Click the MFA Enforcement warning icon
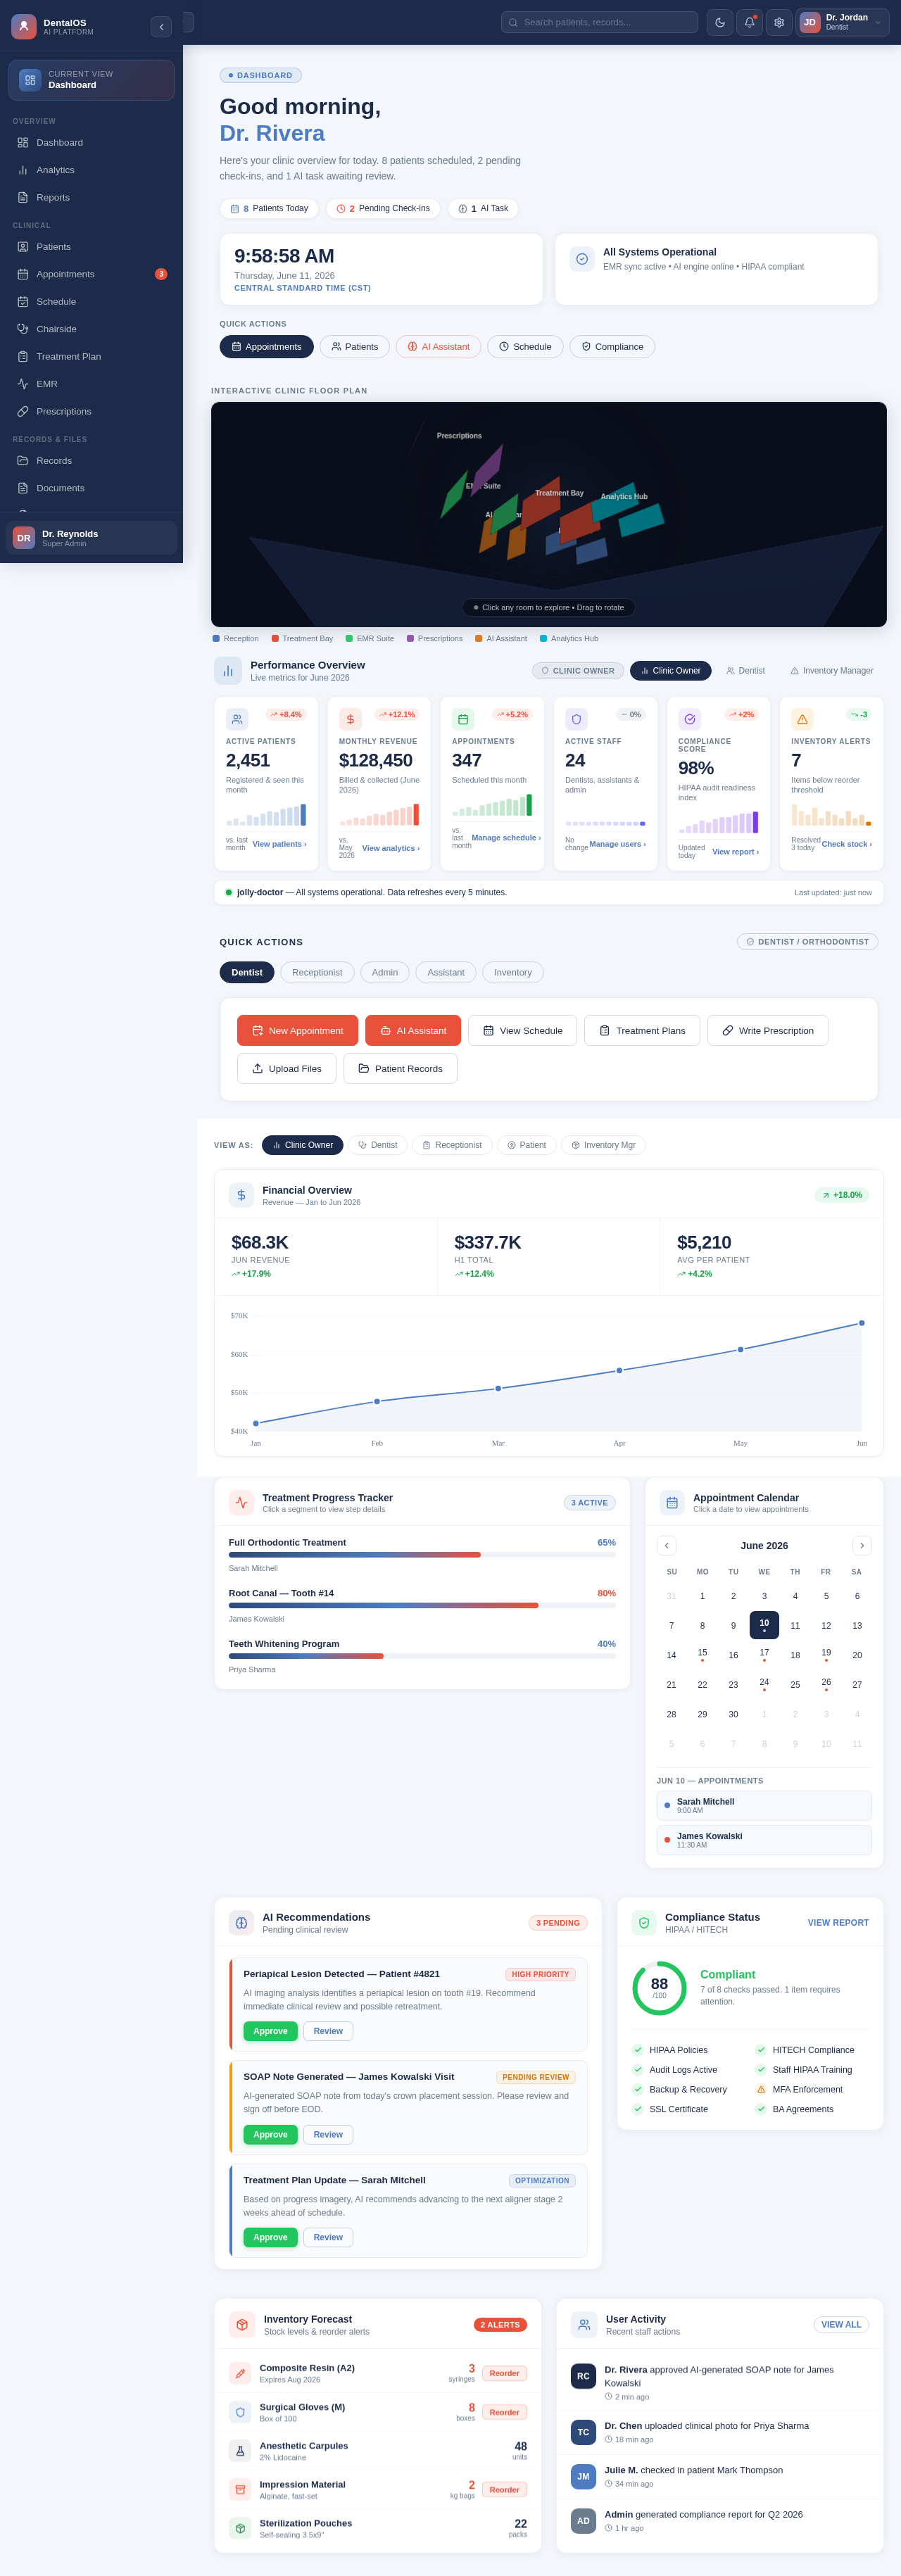This screenshot has height=2576, width=901. click(761, 2089)
